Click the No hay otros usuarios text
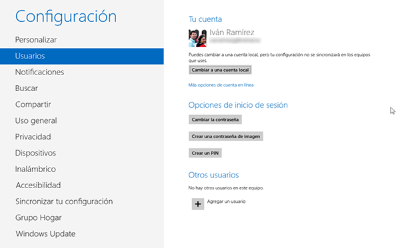 tap(226, 188)
